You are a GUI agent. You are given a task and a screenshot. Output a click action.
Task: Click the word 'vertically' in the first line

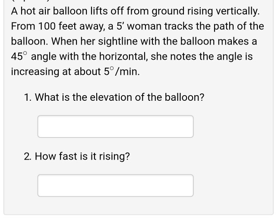[x=237, y=11]
